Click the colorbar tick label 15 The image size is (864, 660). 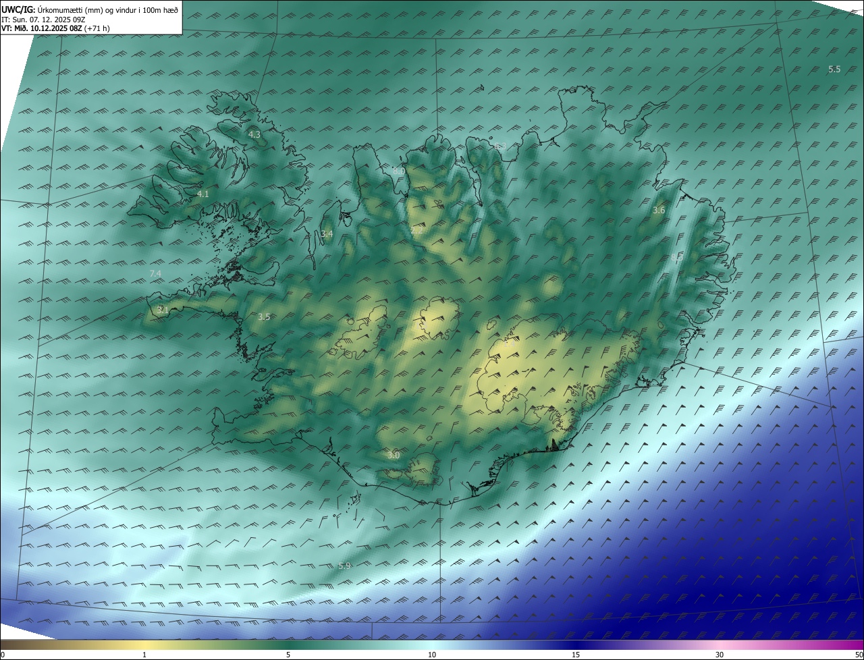[576, 655]
